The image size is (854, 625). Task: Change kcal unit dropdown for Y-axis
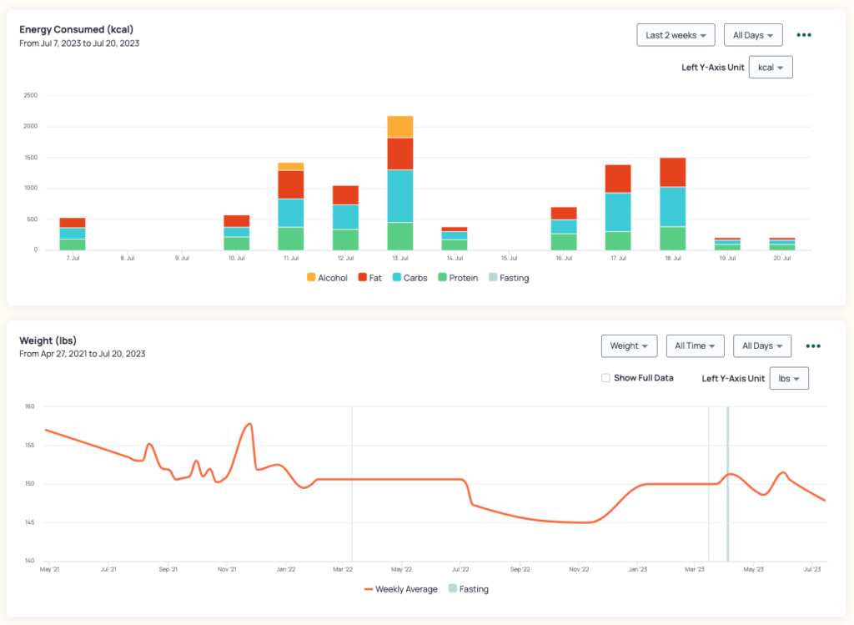point(771,68)
